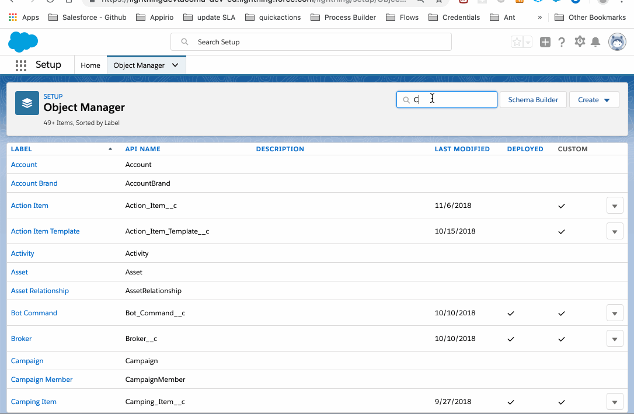Open Schema Builder
Viewport: 634px width, 414px height.
533,99
